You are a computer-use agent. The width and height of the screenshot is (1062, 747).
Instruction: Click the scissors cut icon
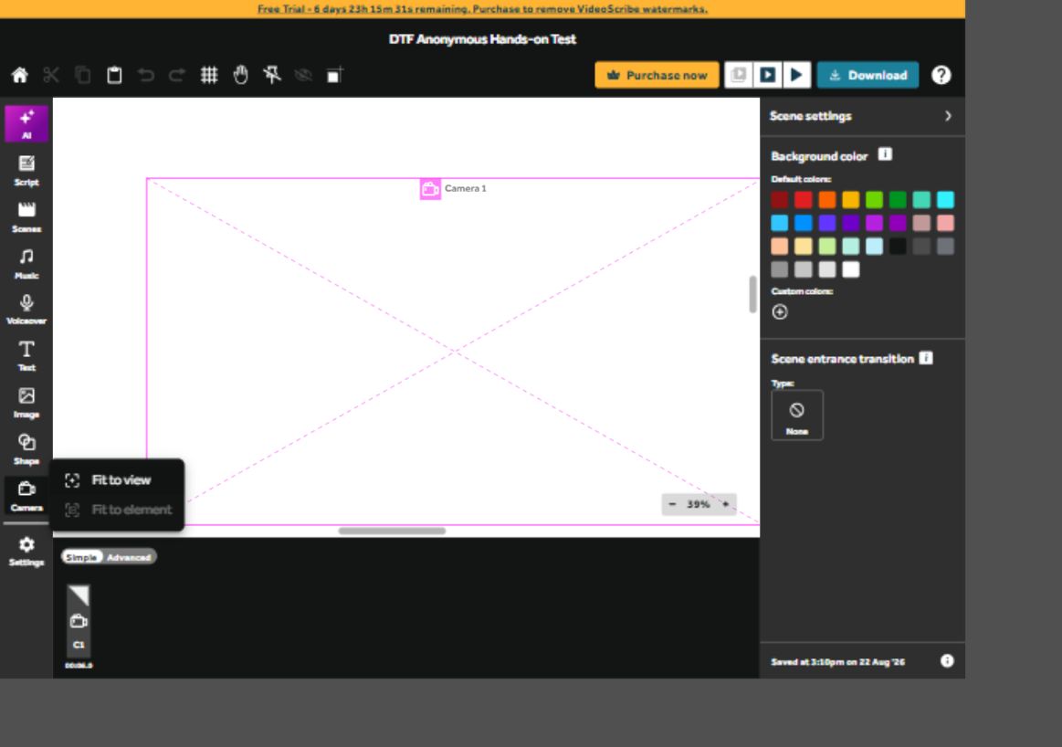[x=51, y=75]
